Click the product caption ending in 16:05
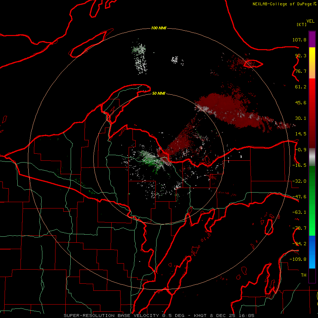 point(159,316)
